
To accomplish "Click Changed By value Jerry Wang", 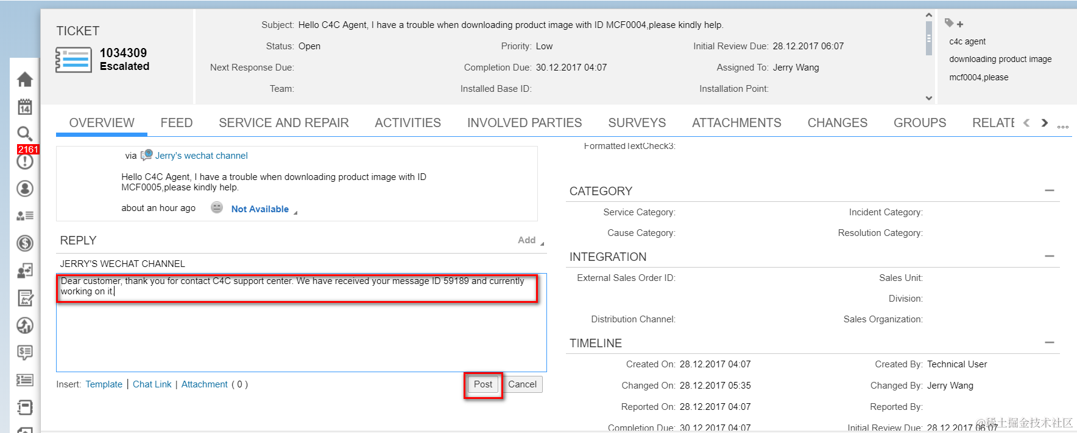I will point(950,386).
